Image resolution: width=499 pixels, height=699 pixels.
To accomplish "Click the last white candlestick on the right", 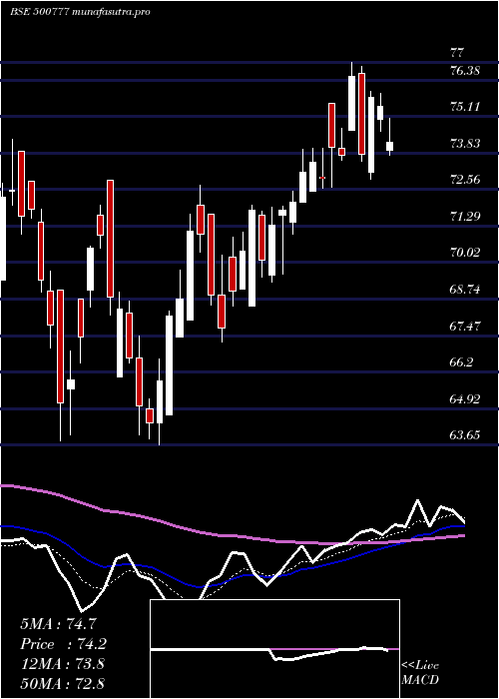I will (x=390, y=146).
